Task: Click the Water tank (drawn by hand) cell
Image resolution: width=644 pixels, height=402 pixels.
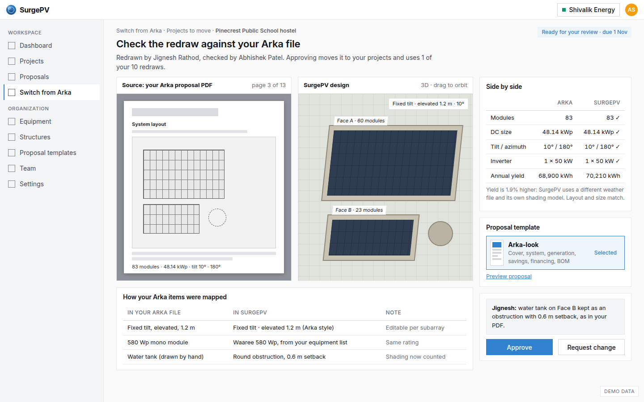Action: pos(165,357)
